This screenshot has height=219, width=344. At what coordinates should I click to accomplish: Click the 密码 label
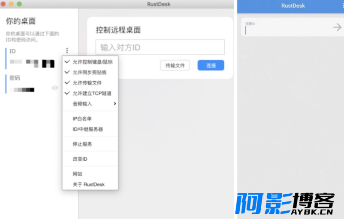coord(15,78)
